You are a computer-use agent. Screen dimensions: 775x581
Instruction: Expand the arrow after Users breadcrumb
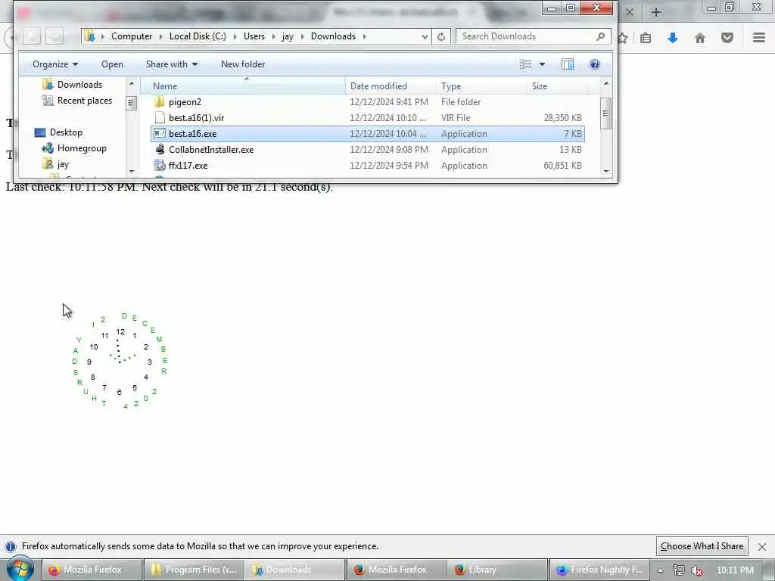pyautogui.click(x=273, y=36)
